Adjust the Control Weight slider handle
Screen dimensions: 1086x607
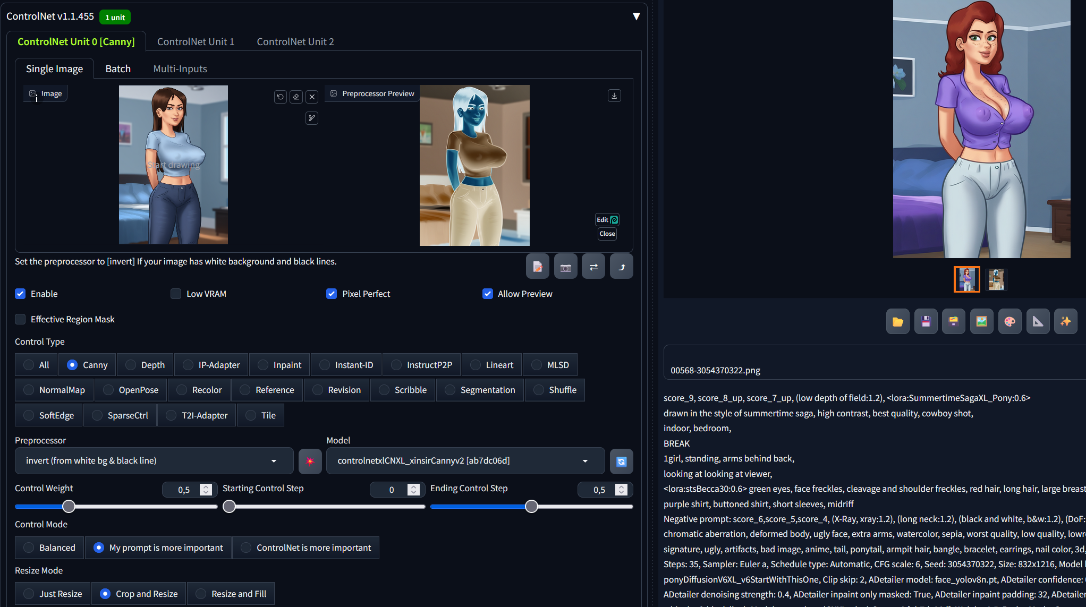pyautogui.click(x=69, y=507)
